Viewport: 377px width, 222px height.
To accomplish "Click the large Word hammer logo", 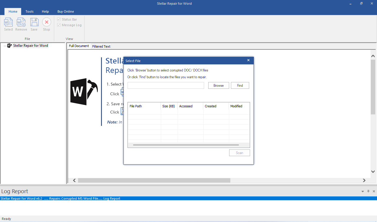I will (84, 92).
